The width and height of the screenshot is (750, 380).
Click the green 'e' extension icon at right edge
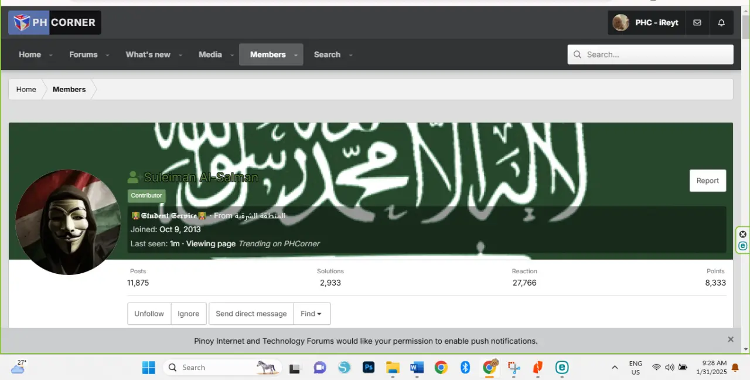tap(743, 246)
